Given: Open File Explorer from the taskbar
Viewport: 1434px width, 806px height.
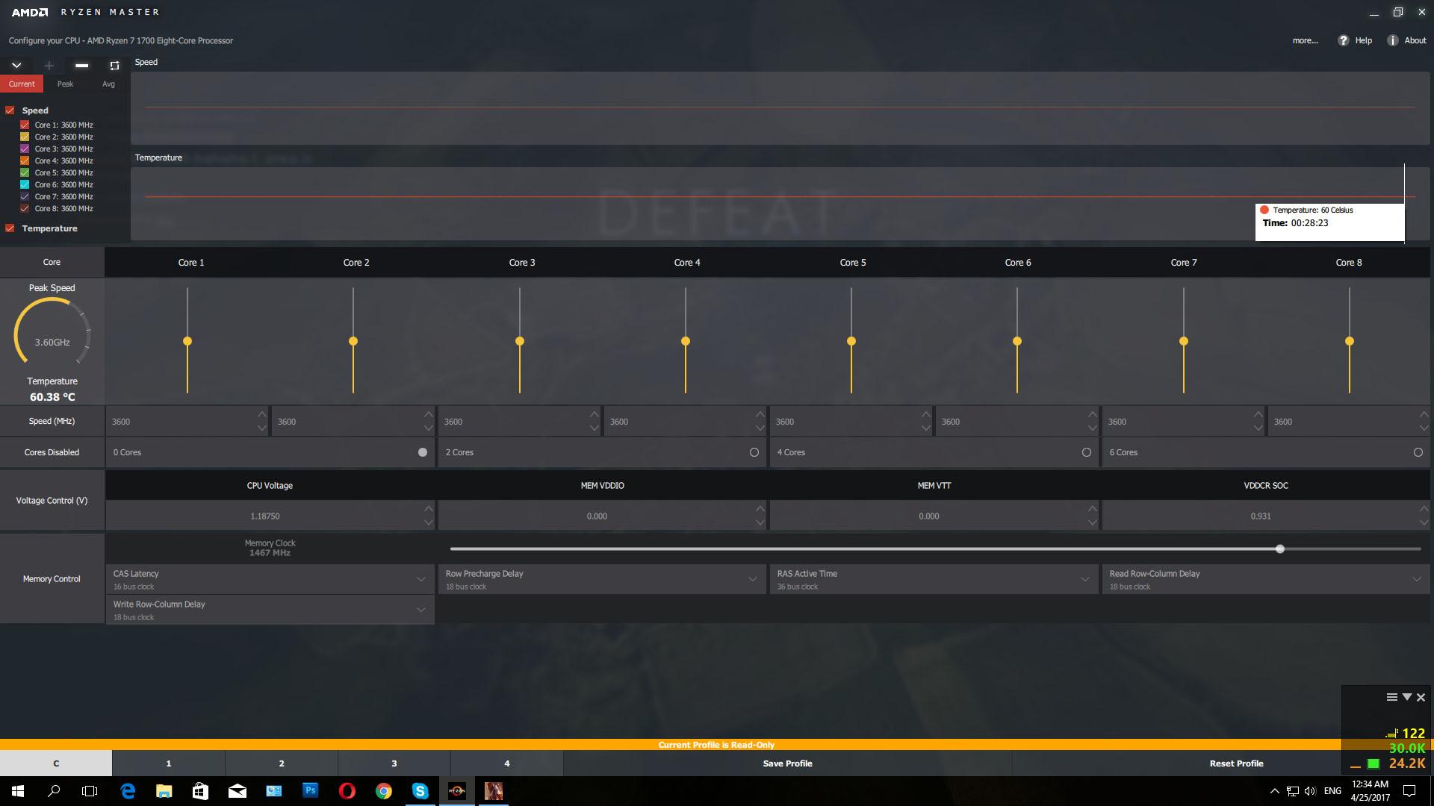Looking at the screenshot, I should coord(164,791).
